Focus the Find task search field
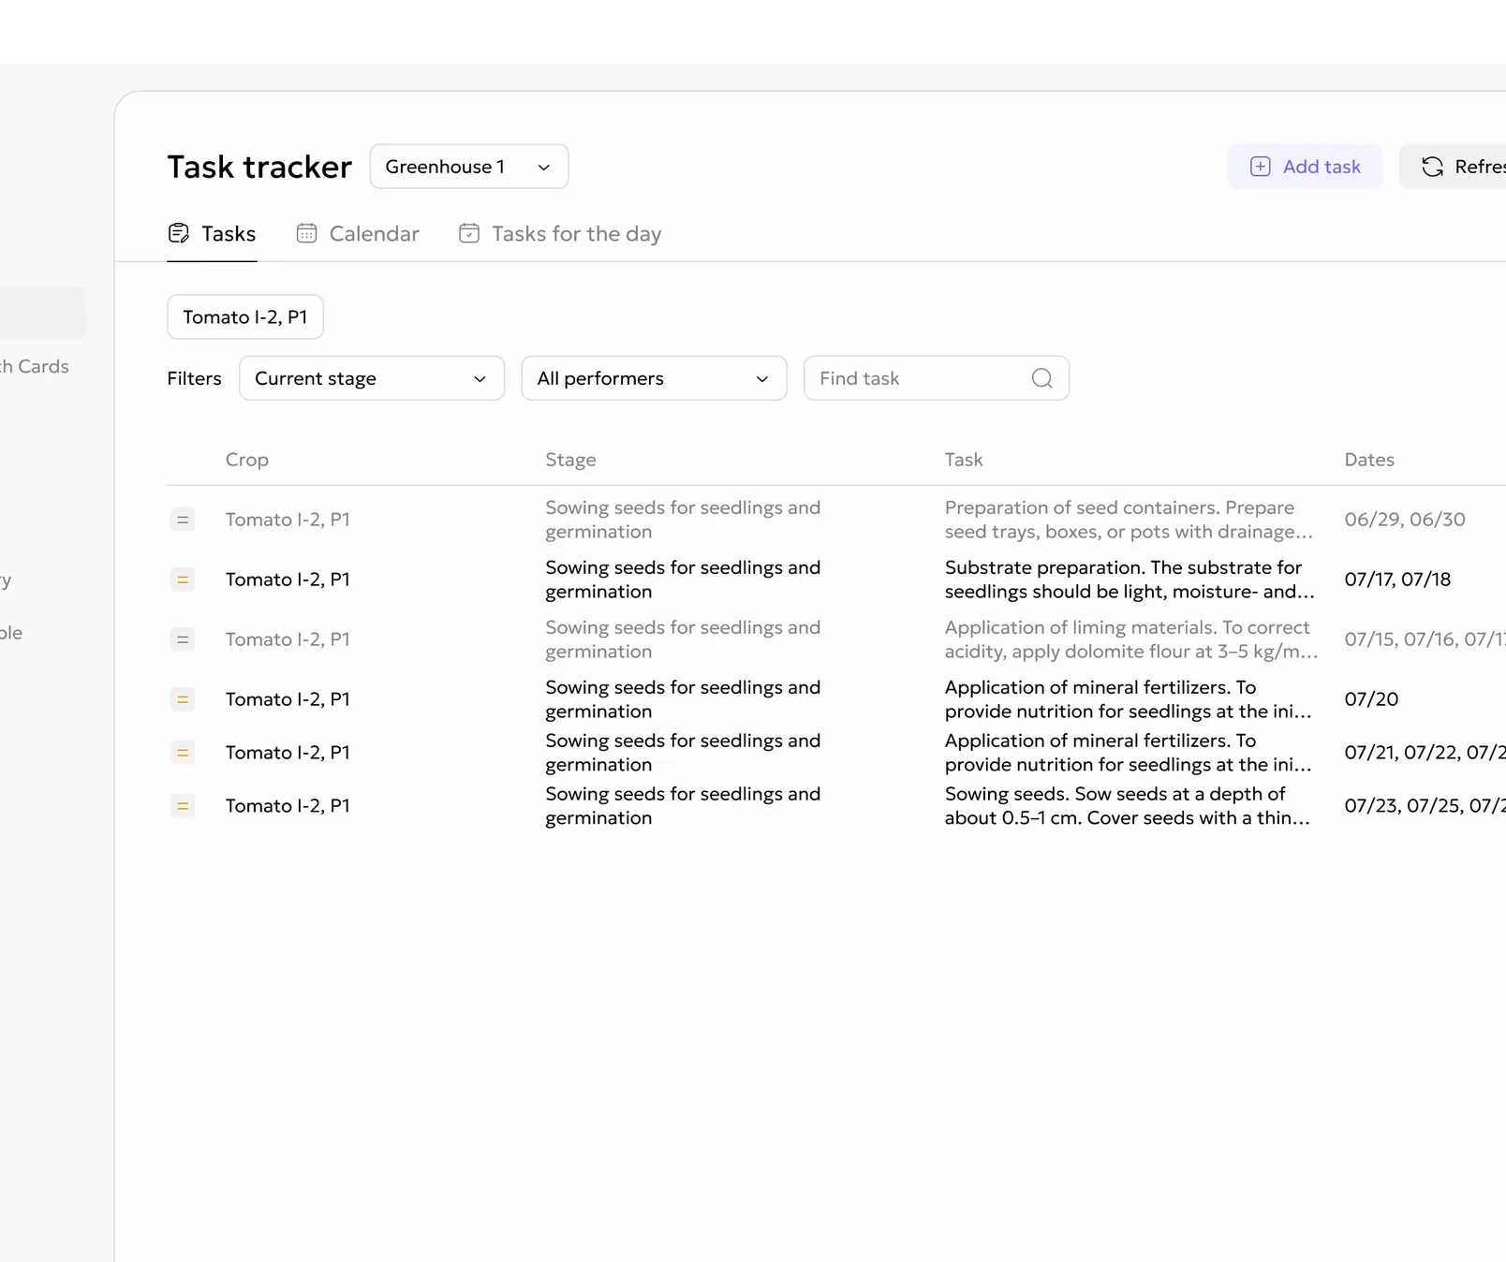Screen dimensions: 1506x1262 point(937,378)
